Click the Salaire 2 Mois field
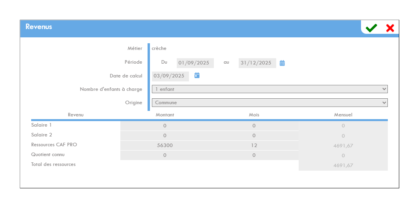 click(x=254, y=136)
